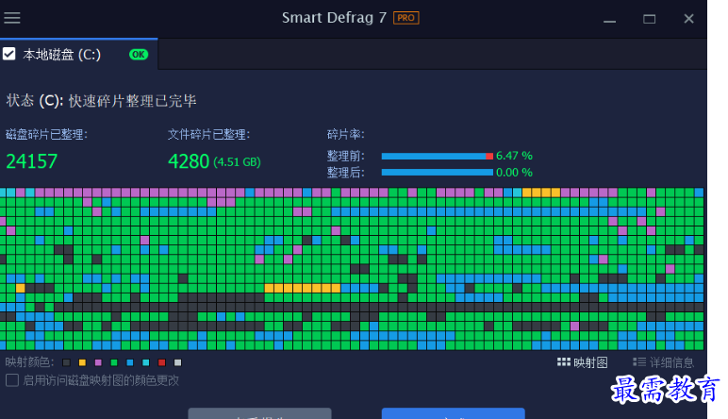Switch to 详细信息 details view
This screenshot has width=728, height=419.
pos(663,362)
